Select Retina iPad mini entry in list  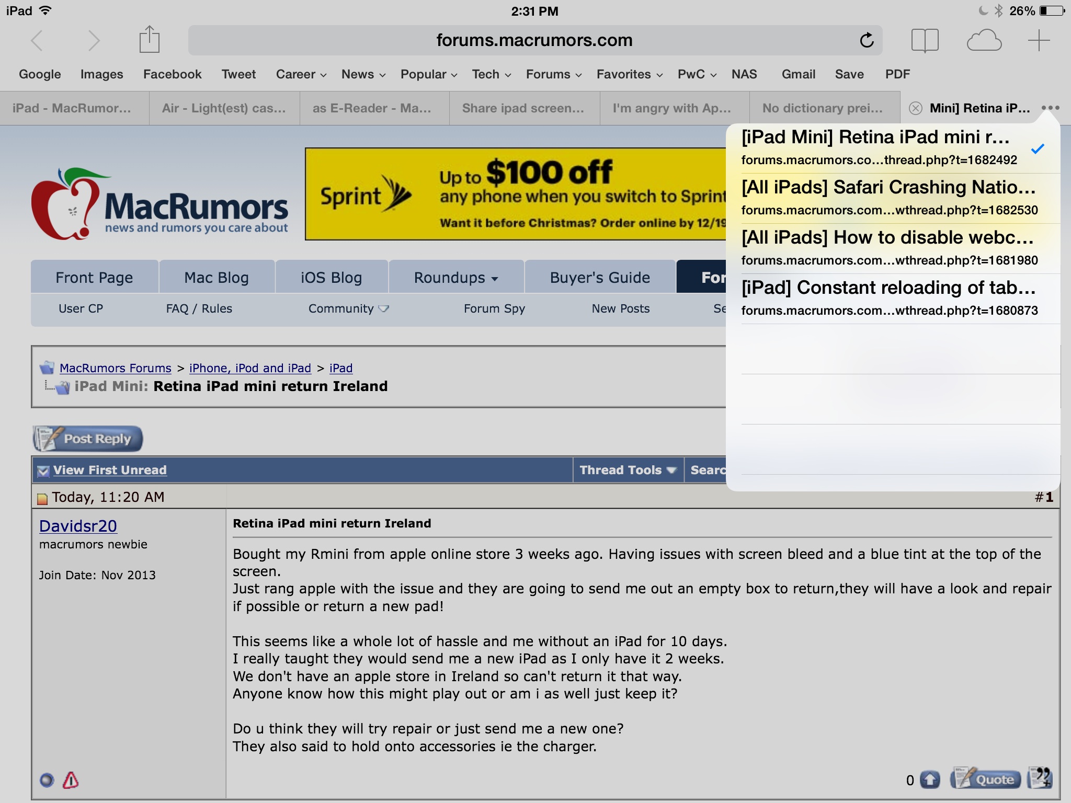[x=893, y=148]
